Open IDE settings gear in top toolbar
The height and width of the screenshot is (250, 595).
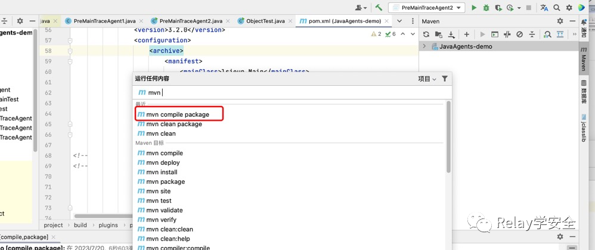coord(569,8)
